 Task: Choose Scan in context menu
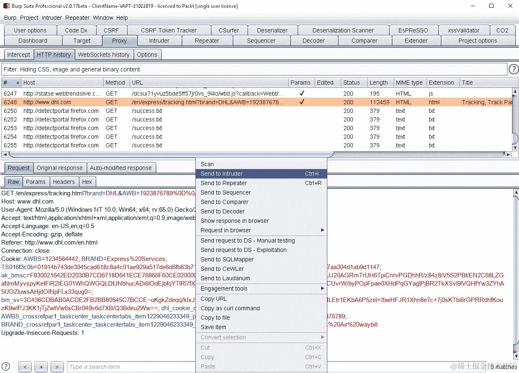261,164
